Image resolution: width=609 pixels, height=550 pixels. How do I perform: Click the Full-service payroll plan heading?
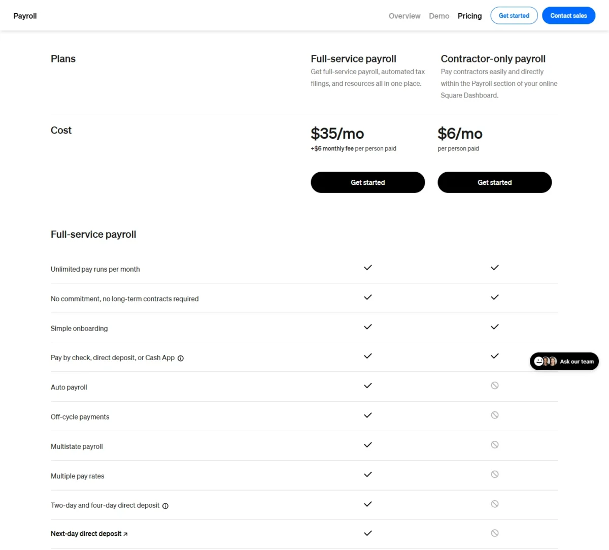point(354,59)
